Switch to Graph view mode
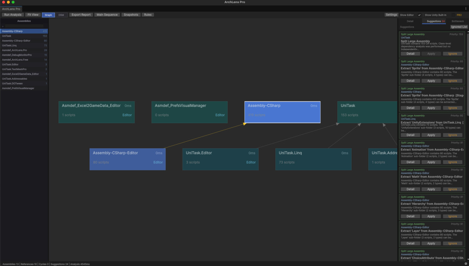 click(48, 15)
